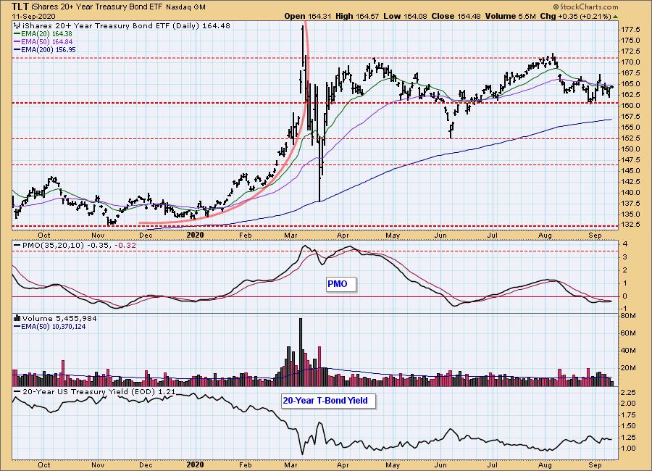652x471 pixels.
Task: Click the 'Chg +0.35 (+0.21%)' value
Action: [x=575, y=16]
